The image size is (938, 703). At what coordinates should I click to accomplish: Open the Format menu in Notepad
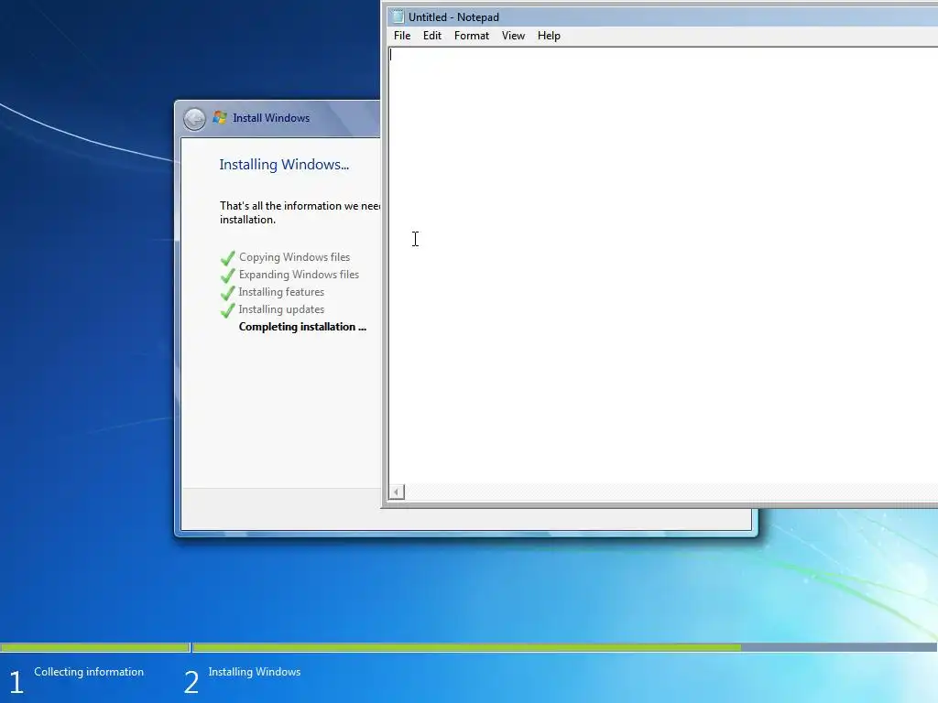472,36
